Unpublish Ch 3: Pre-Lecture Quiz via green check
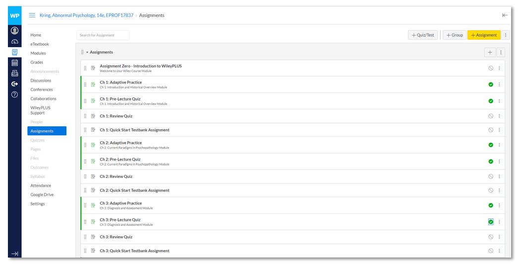 pyautogui.click(x=491, y=222)
